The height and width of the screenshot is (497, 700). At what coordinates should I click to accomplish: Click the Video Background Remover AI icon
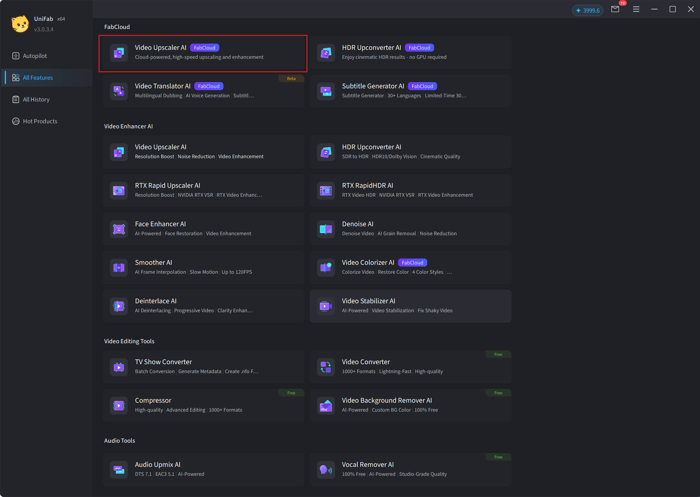[x=326, y=405]
